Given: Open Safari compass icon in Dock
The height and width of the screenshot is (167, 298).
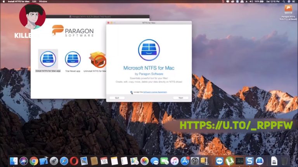Looking at the screenshot, I should 64,161.
